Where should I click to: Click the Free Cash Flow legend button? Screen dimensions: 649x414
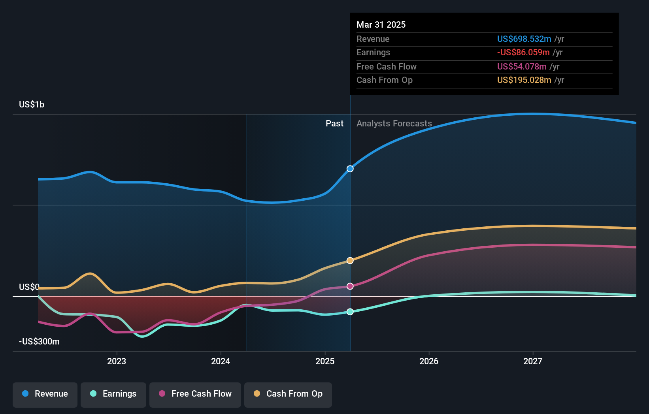pyautogui.click(x=195, y=395)
